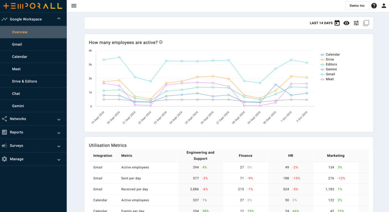Image resolution: width=389 pixels, height=212 pixels.
Task: Open the Chat sidebar page
Action: (33, 93)
